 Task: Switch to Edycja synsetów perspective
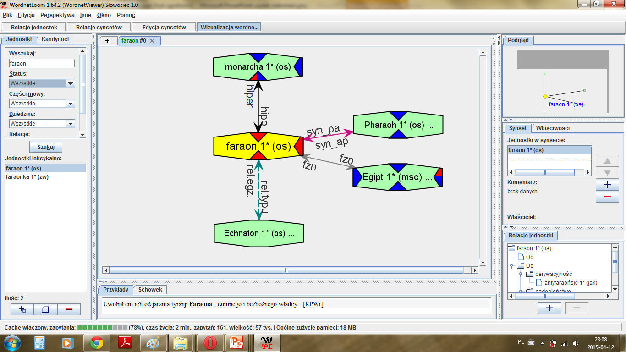[164, 27]
